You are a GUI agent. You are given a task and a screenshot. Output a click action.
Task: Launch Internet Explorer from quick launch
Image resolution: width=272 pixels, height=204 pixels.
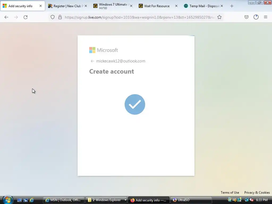pyautogui.click(x=32, y=200)
